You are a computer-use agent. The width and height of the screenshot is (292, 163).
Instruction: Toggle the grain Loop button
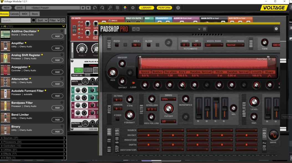[133, 83]
